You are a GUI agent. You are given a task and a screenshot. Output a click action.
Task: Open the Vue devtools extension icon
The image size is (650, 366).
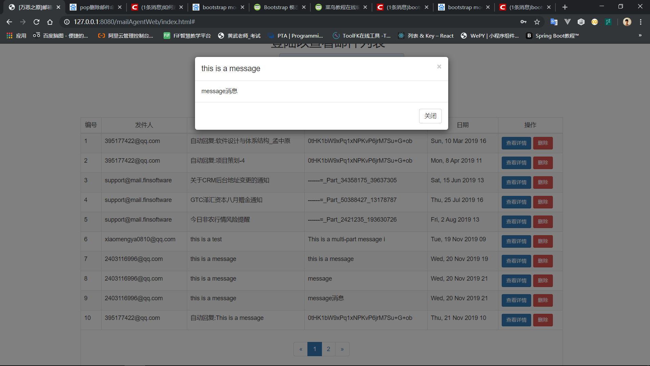[x=567, y=22]
